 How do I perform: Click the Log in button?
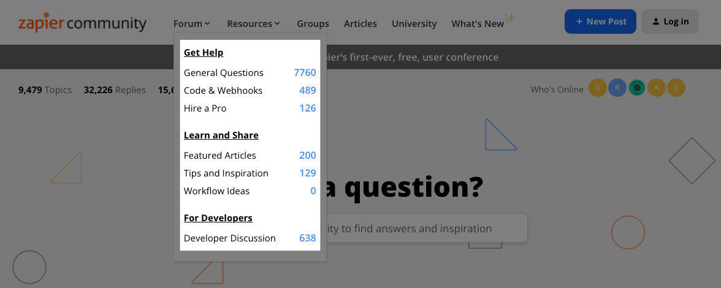coord(670,21)
